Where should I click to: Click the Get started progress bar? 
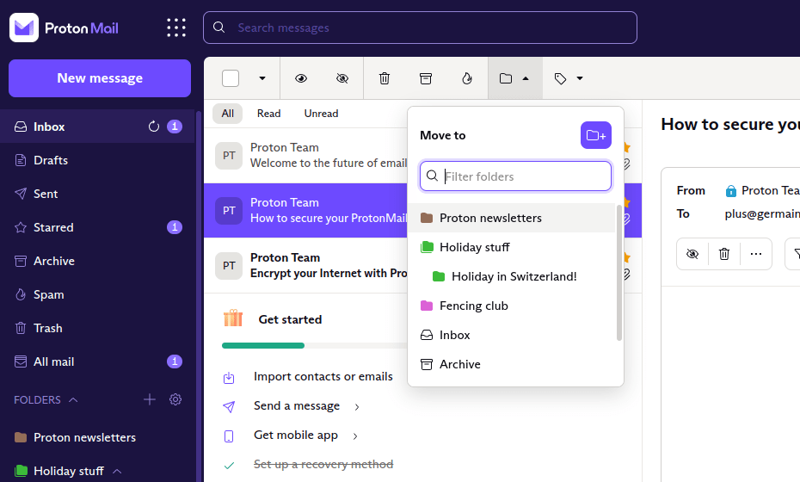pos(315,346)
